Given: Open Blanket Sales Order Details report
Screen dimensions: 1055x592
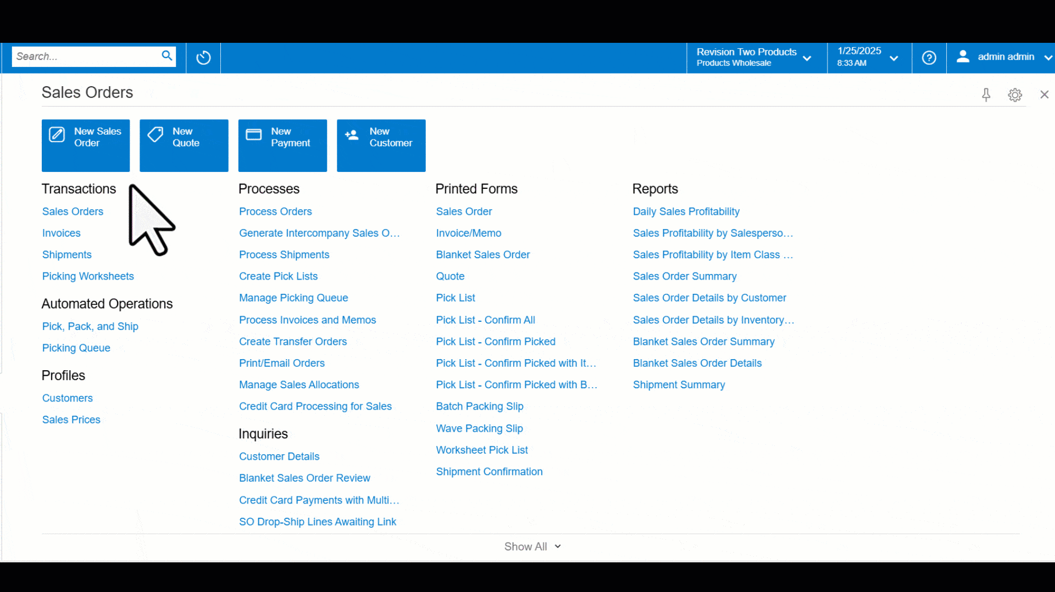Looking at the screenshot, I should pos(697,363).
